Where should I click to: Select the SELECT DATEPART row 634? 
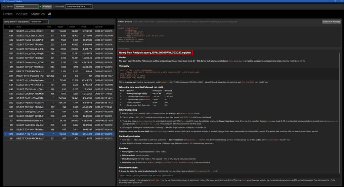pos(59,85)
